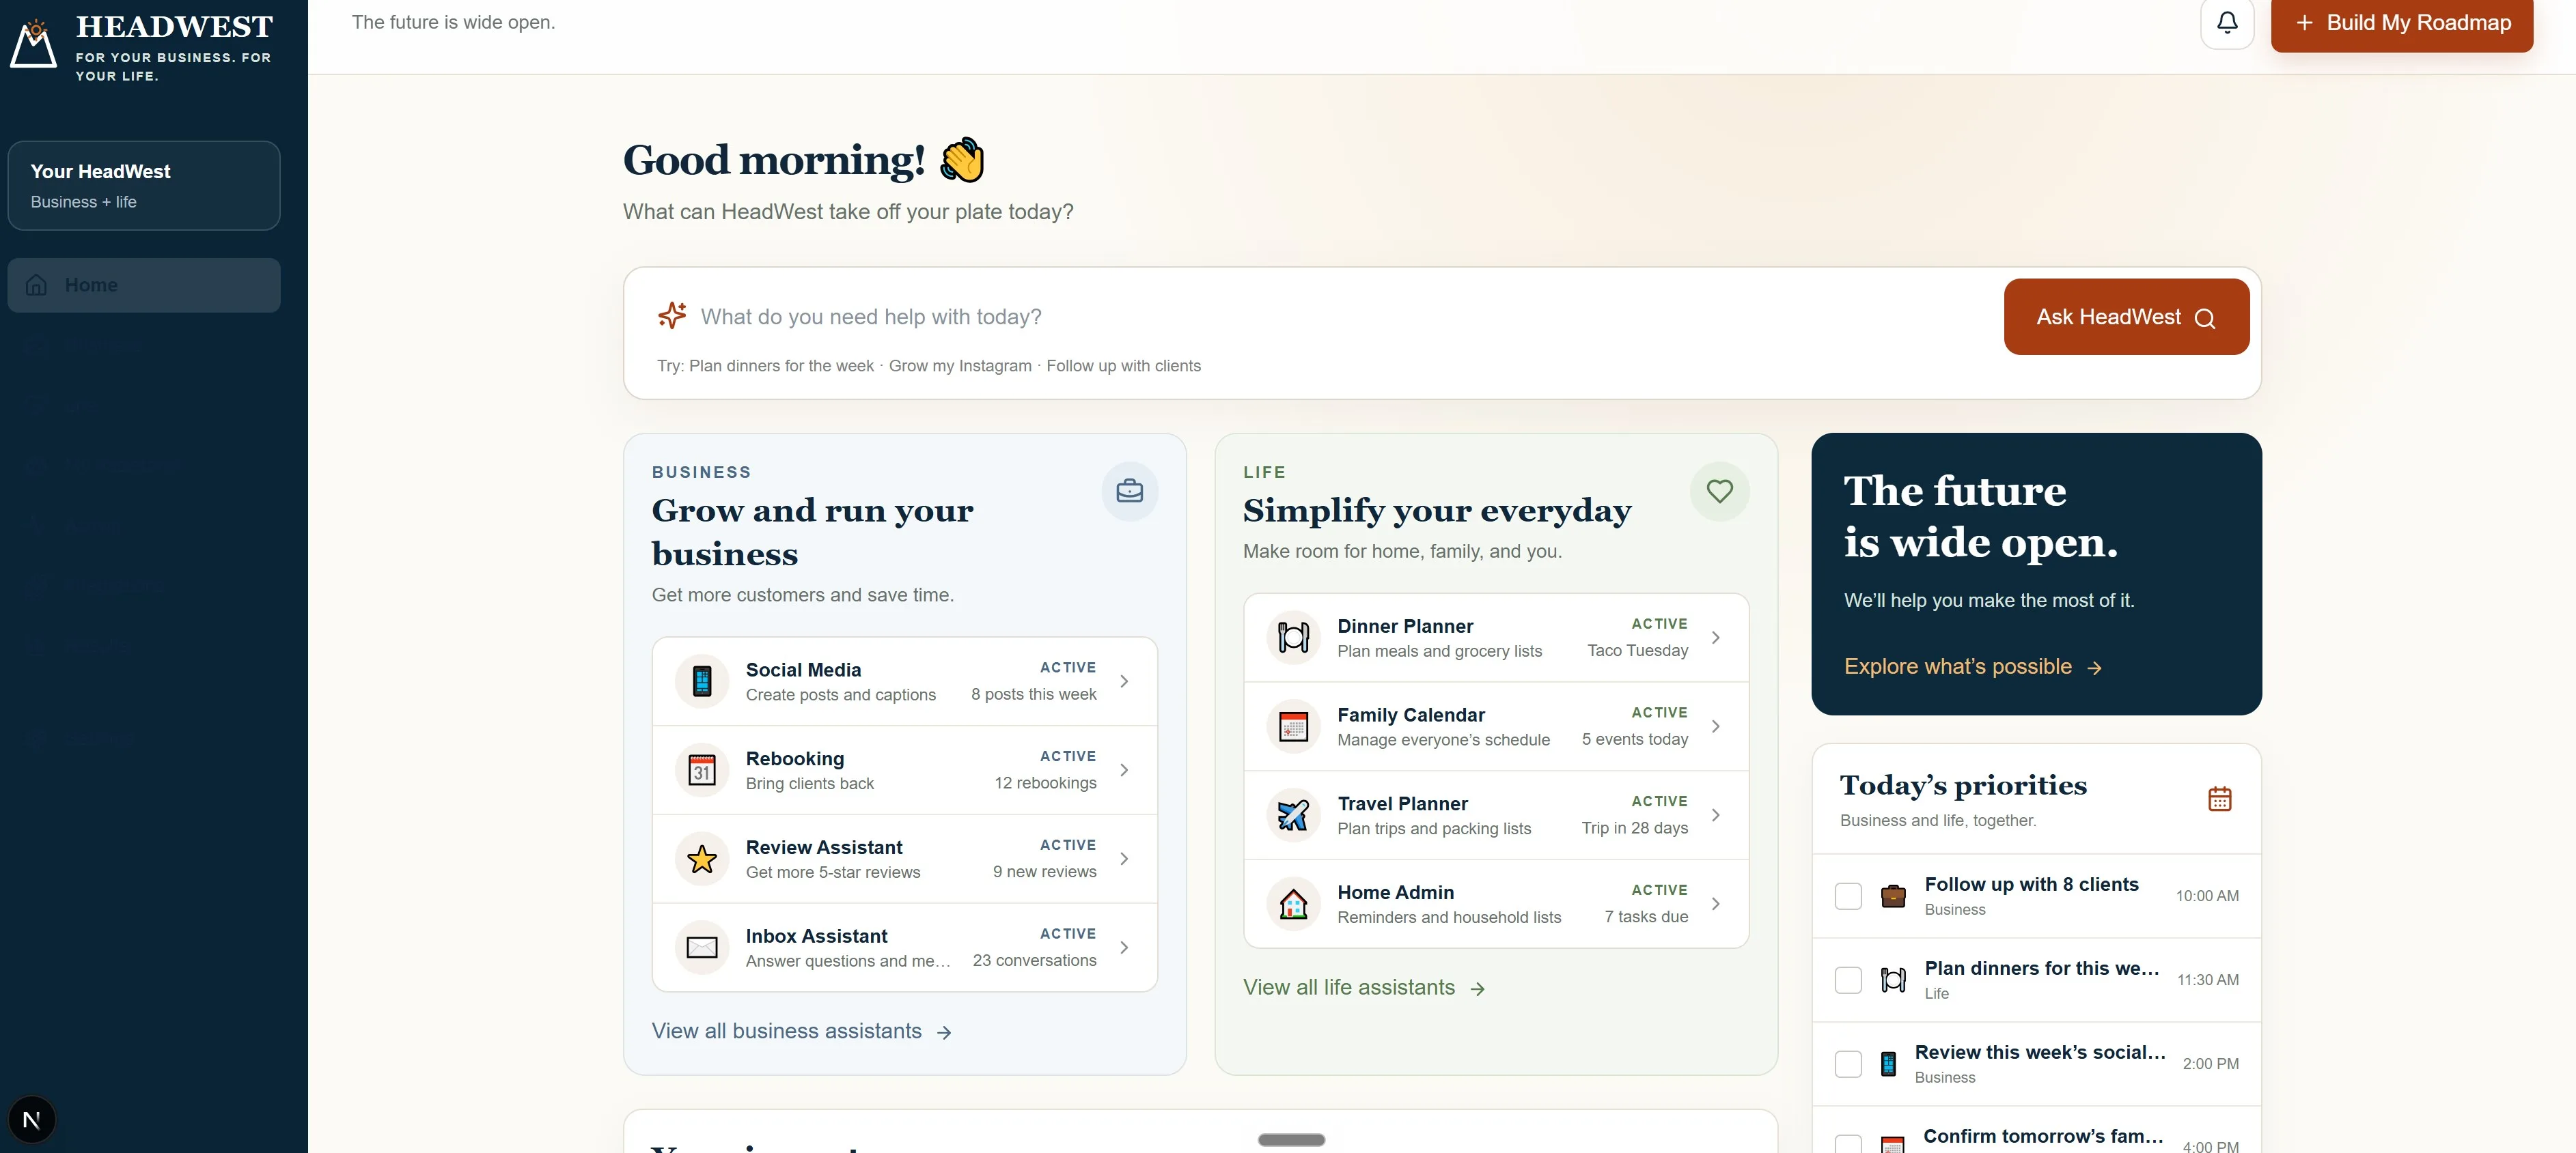This screenshot has width=2576, height=1153.
Task: Check off Plan dinners for this week
Action: (x=1848, y=980)
